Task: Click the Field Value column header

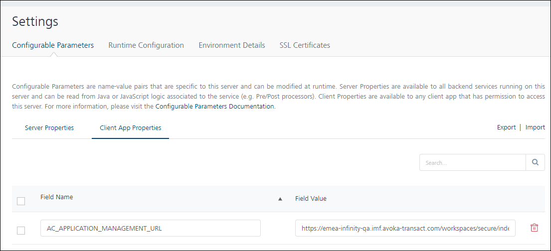Action: pos(311,199)
